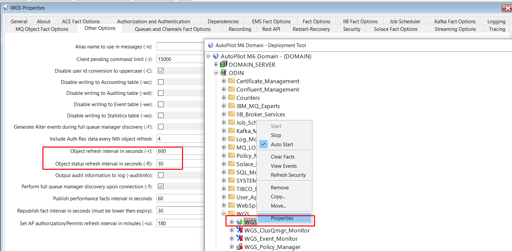Click the DOMAIN_SERVER node icon
The height and width of the screenshot is (251, 512).
tap(224, 64)
